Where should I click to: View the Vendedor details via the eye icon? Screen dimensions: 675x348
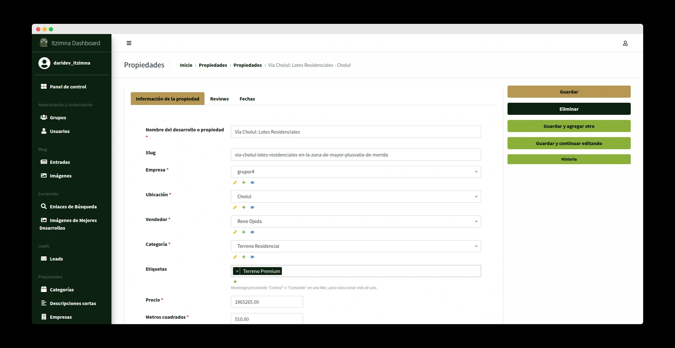click(x=252, y=232)
